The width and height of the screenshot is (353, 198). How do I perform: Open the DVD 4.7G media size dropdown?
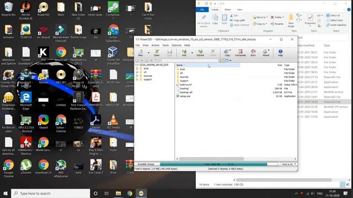click(295, 164)
